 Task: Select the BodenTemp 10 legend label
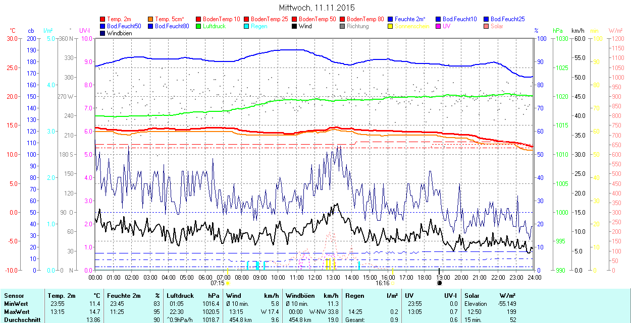221,19
